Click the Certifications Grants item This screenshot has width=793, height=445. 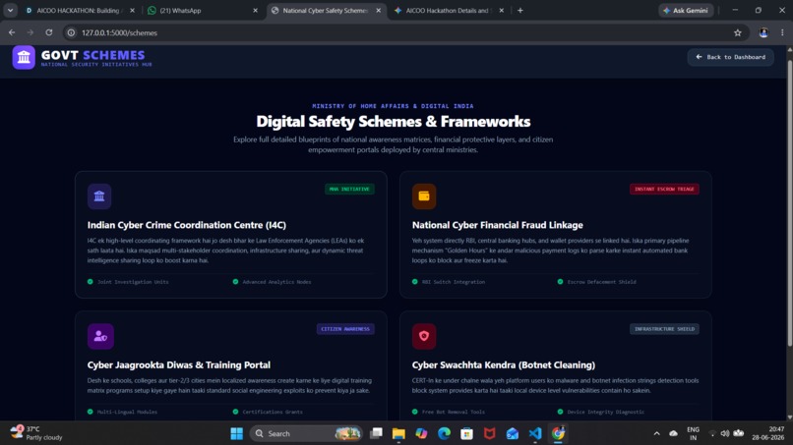pyautogui.click(x=268, y=412)
